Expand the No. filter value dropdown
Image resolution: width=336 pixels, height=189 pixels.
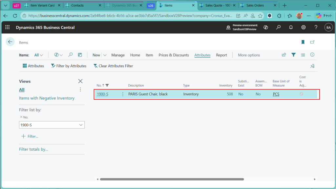81,125
